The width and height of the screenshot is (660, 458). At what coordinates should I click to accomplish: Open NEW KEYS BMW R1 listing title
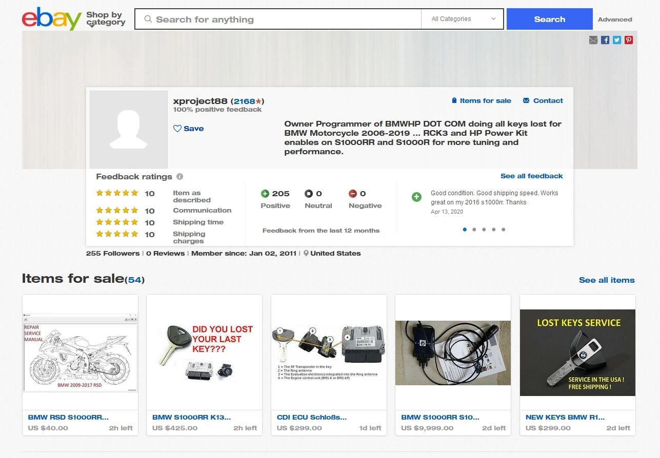click(x=565, y=417)
